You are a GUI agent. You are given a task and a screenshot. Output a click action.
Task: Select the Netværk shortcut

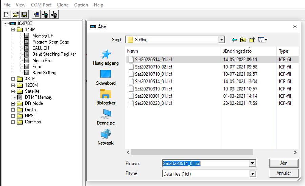coord(106,137)
